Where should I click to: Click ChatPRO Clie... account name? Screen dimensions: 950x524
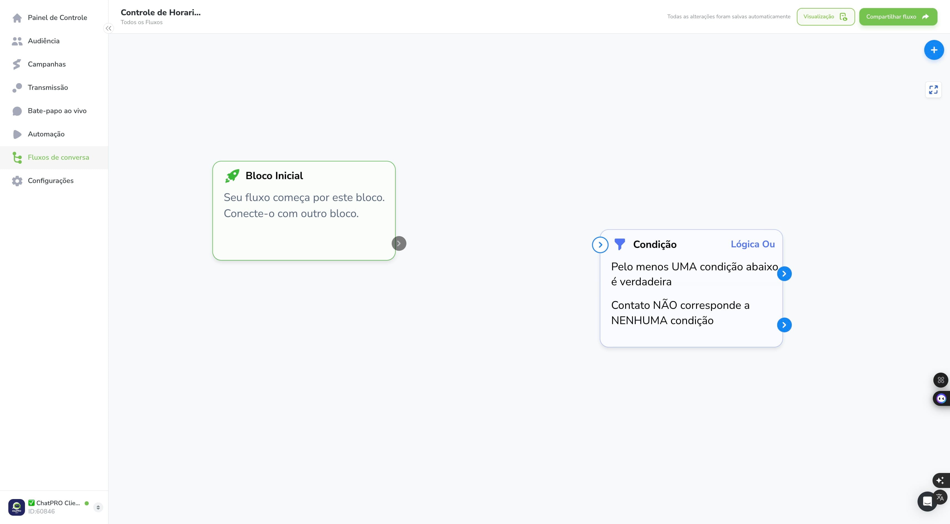(x=58, y=503)
